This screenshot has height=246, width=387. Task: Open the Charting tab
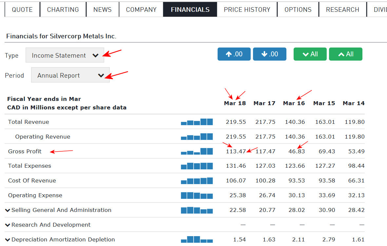(x=63, y=9)
